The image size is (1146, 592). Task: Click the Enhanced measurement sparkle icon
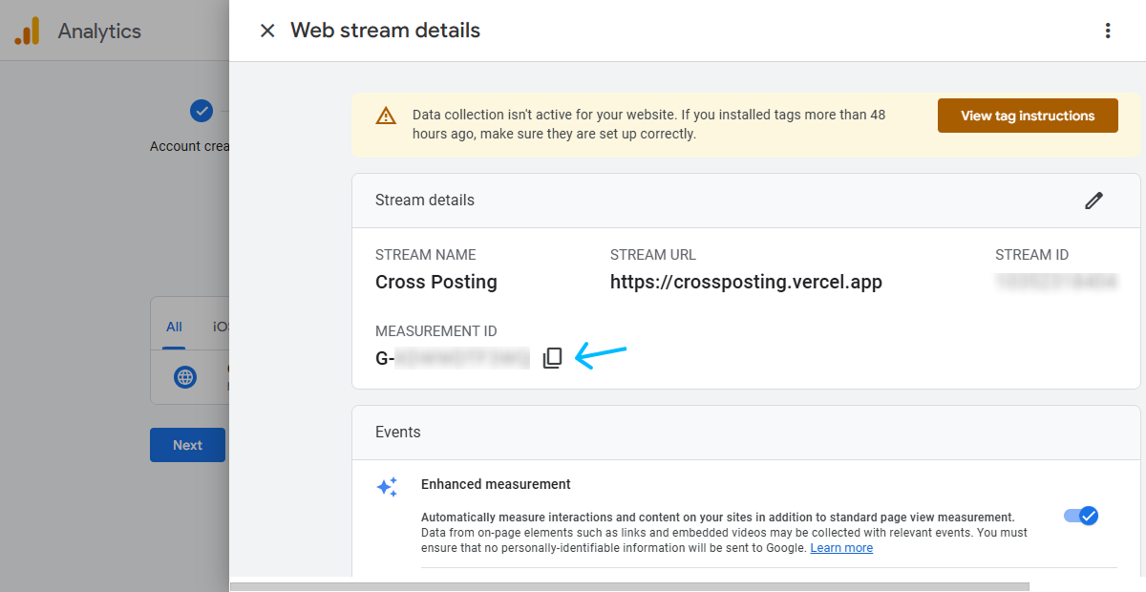click(387, 487)
